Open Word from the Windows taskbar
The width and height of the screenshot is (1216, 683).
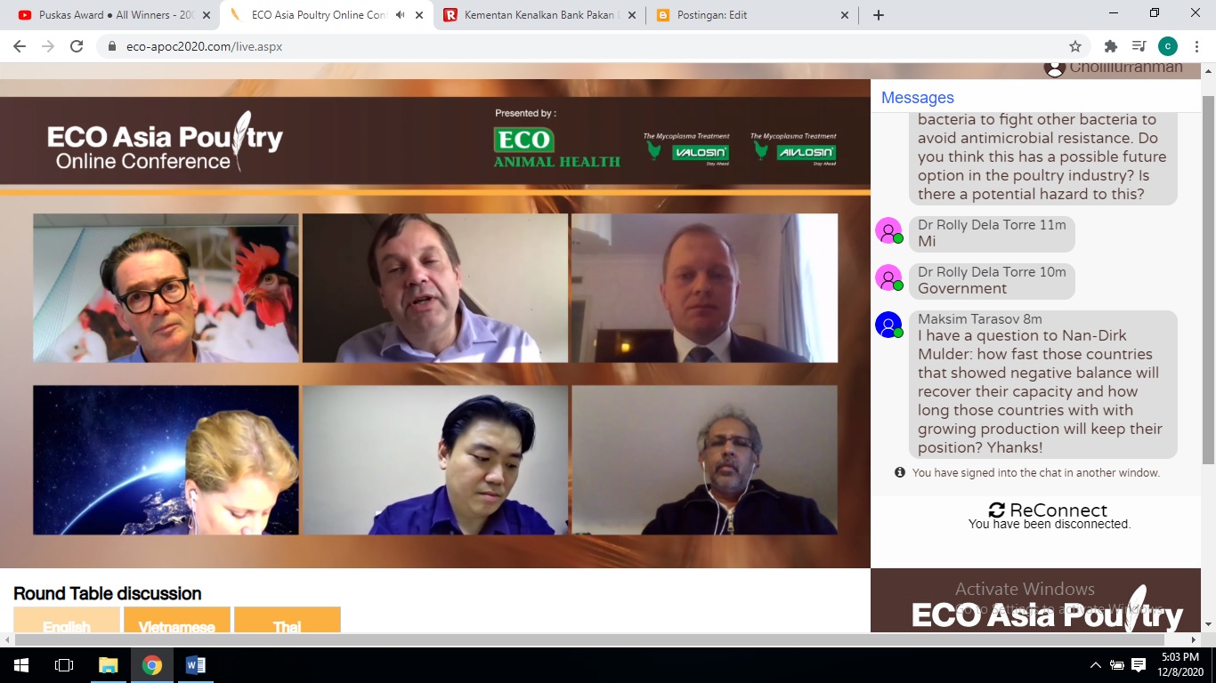[x=196, y=665]
